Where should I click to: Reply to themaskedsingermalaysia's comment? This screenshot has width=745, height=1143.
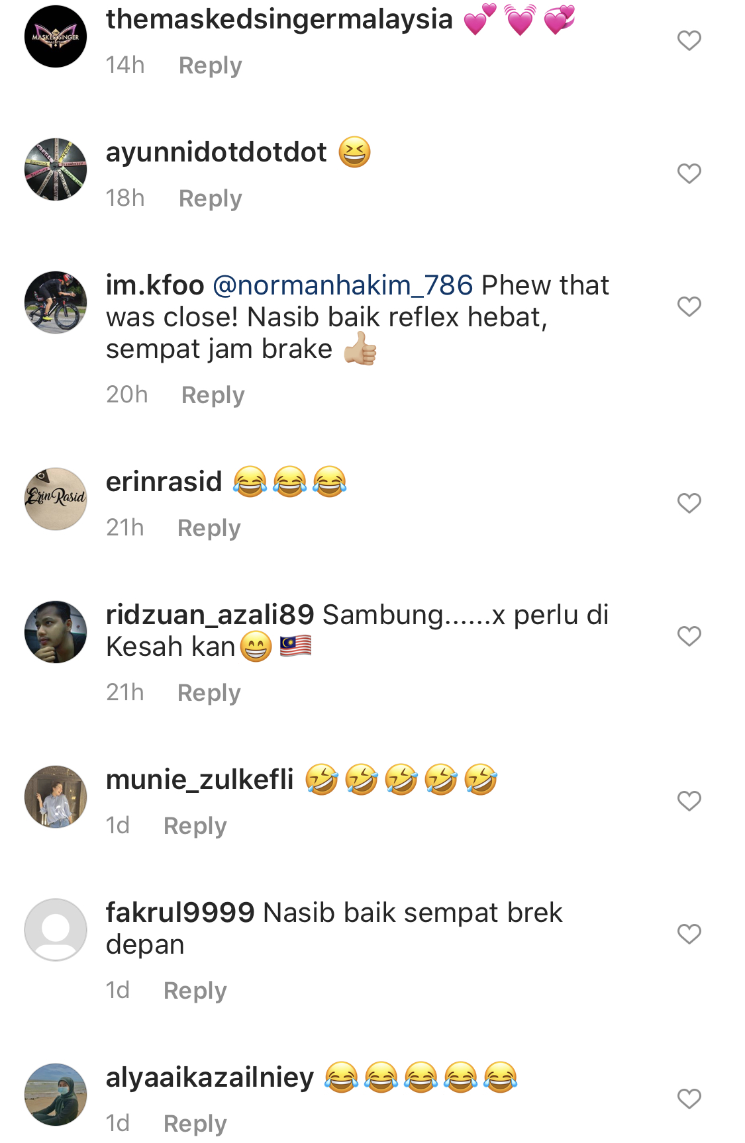(211, 66)
